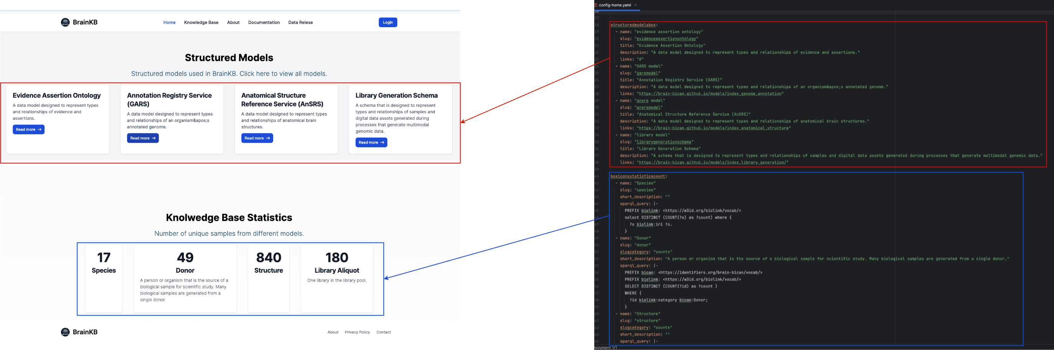The height and width of the screenshot is (350, 1054).
Task: Click Read more for Annotation Registry Service (GARS)
Action: [x=143, y=138]
